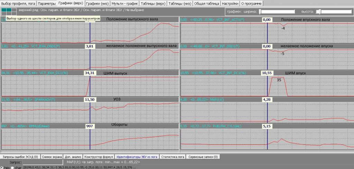This screenshot has width=354, height=169.
Task: Click the RPM cursor value '997'
Action: [90, 126]
